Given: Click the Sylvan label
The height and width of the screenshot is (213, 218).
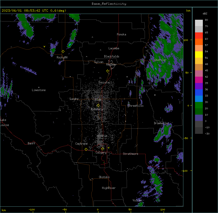Looking at the screenshot, I should point(99,62).
